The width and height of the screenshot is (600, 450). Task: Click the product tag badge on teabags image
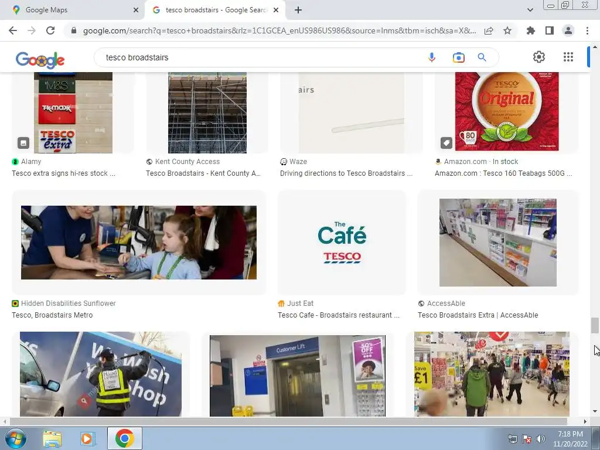pos(446,143)
